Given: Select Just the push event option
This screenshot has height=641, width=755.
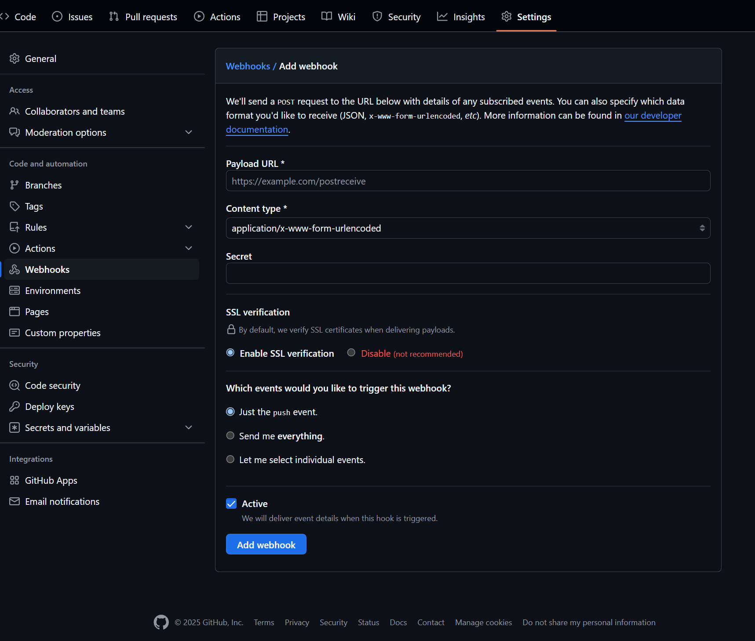Looking at the screenshot, I should point(230,412).
